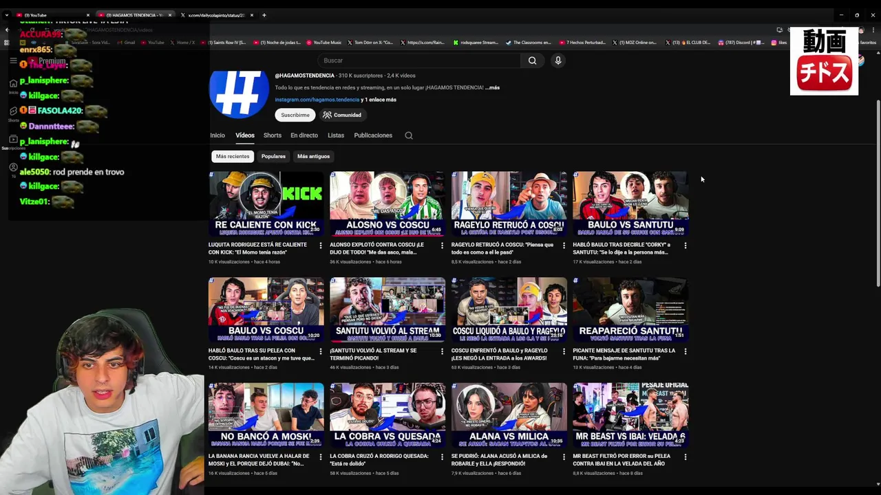Open options menu for LA COBRA CRUZÓ video
Viewport: 881px width, 495px height.
pos(443,456)
